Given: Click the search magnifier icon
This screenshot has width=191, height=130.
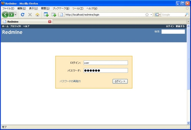Looking at the screenshot, I should point(186,15).
